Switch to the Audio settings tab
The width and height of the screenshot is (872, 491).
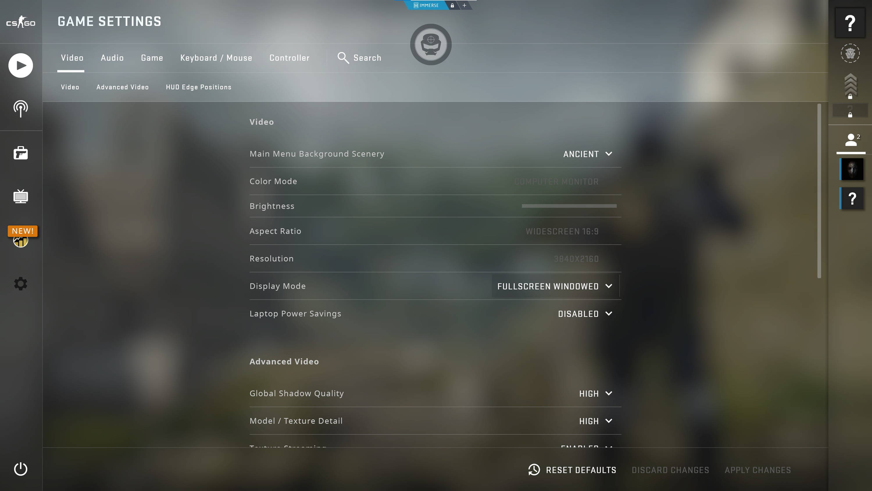[x=112, y=58]
